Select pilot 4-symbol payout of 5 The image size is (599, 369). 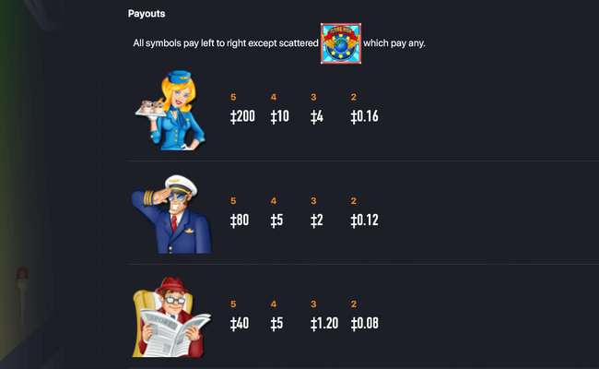point(276,220)
